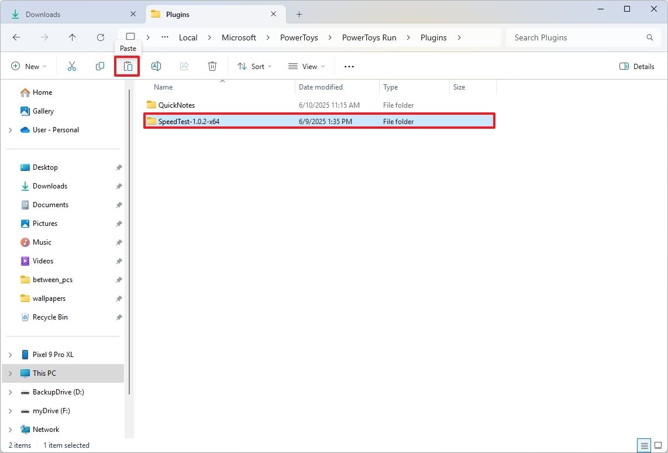Viewport: 668px width, 453px height.
Task: Copy the SpeedTest folder using the Copy icon
Action: pyautogui.click(x=99, y=66)
